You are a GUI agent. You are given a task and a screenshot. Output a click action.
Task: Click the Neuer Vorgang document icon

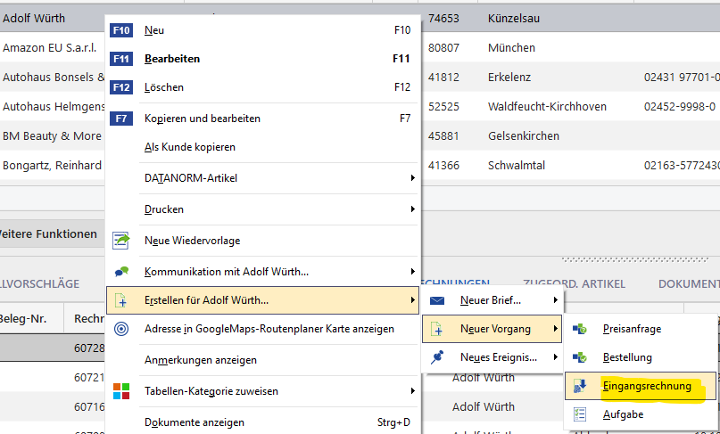[436, 329]
